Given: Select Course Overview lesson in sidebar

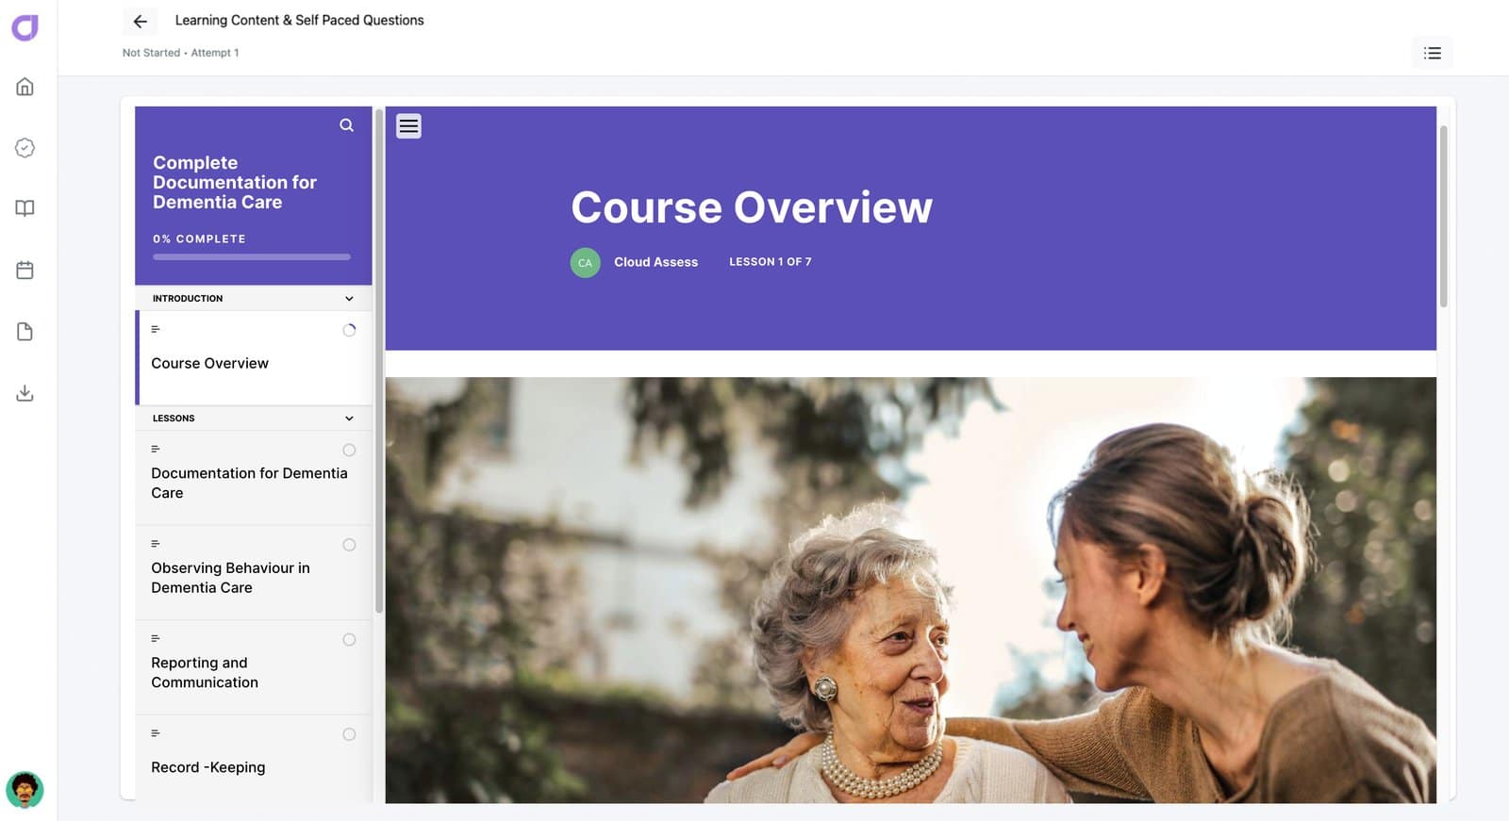Looking at the screenshot, I should (x=255, y=358).
